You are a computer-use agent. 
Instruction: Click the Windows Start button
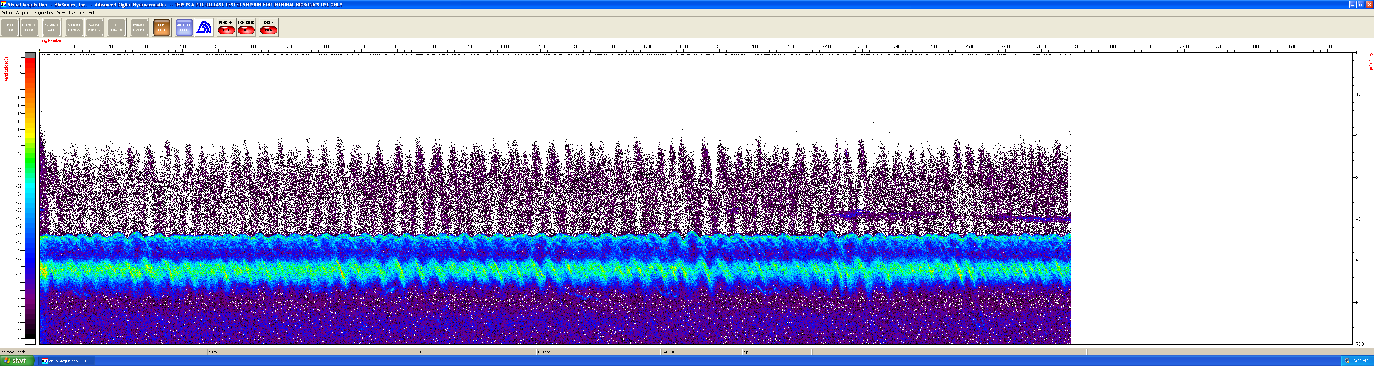(16, 361)
